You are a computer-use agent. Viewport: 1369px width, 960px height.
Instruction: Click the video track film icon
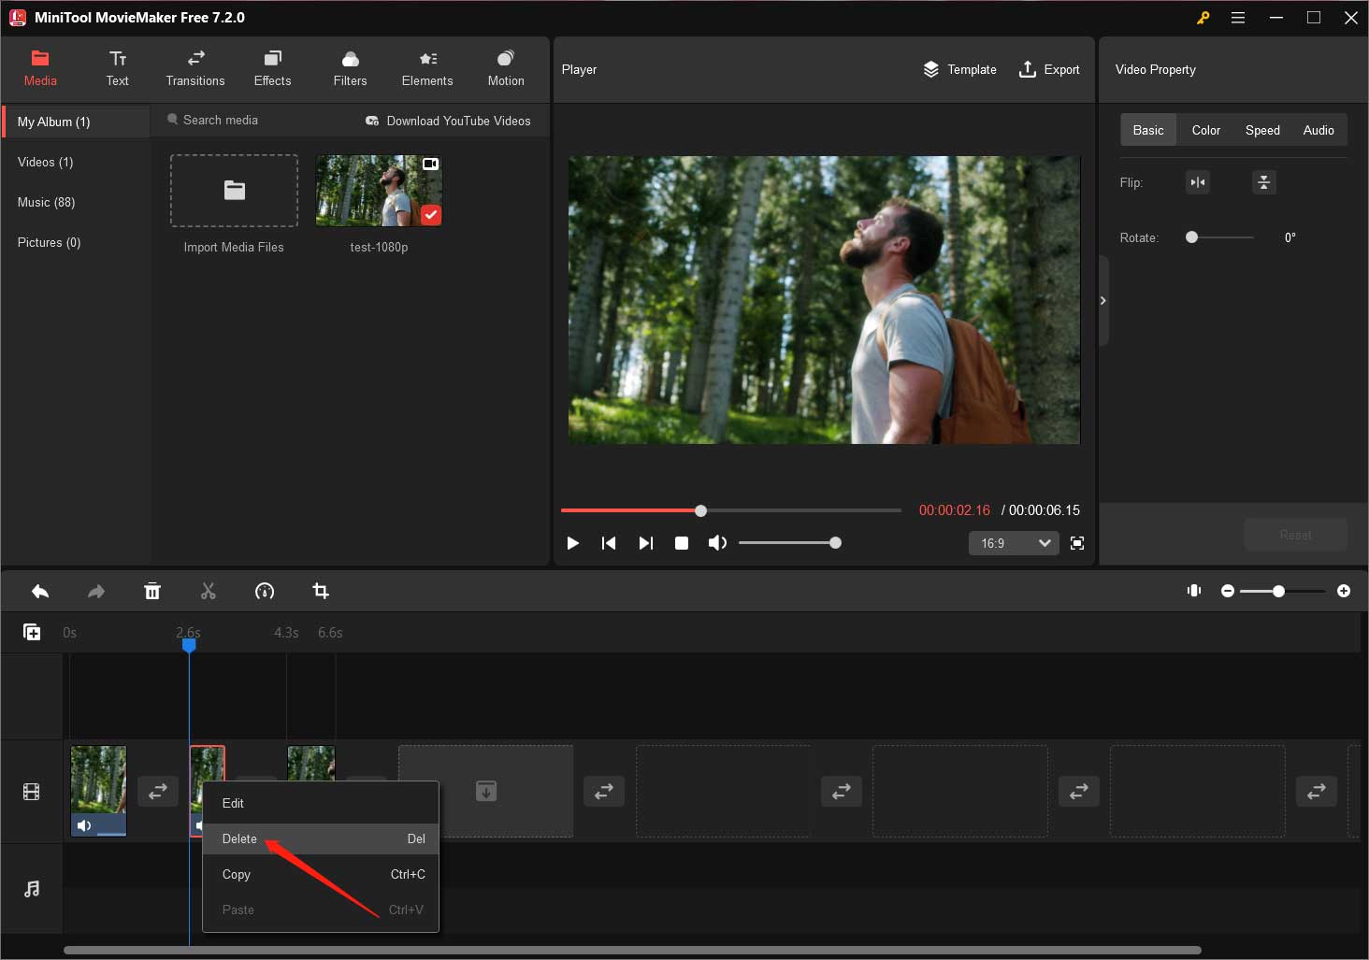[32, 792]
